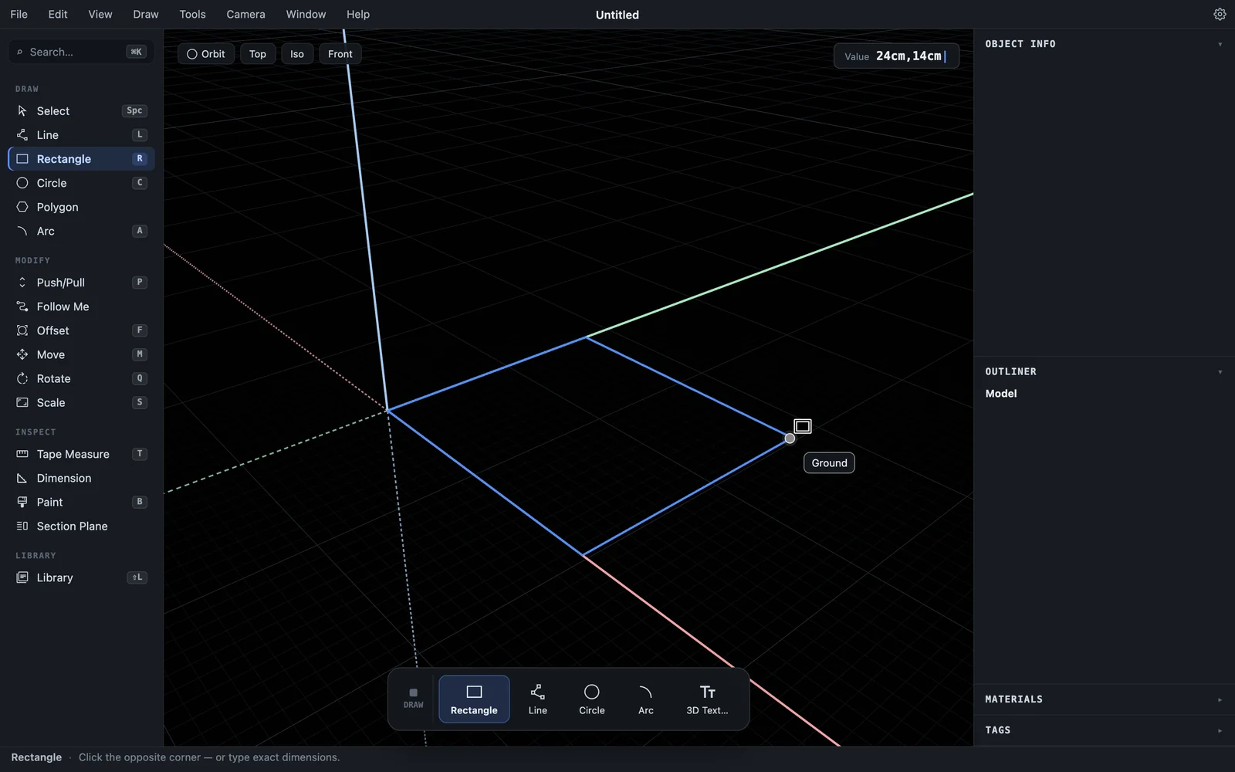Focus the Search tools field
This screenshot has height=772, width=1235.
(x=81, y=52)
